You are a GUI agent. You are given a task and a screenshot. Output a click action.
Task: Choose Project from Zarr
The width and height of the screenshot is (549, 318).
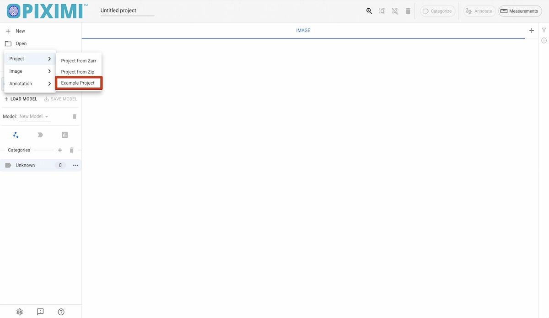coord(79,61)
